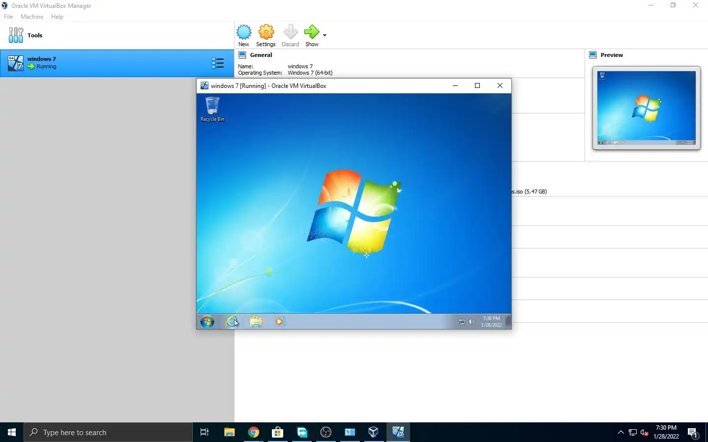Open Windows Media Player in the VM taskbar
The width and height of the screenshot is (708, 442).
point(279,322)
